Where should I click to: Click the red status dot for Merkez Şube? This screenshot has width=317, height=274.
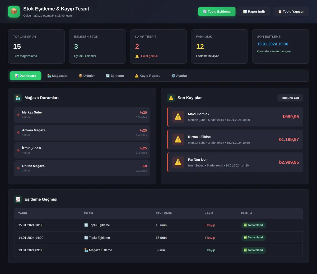click(x=18, y=115)
